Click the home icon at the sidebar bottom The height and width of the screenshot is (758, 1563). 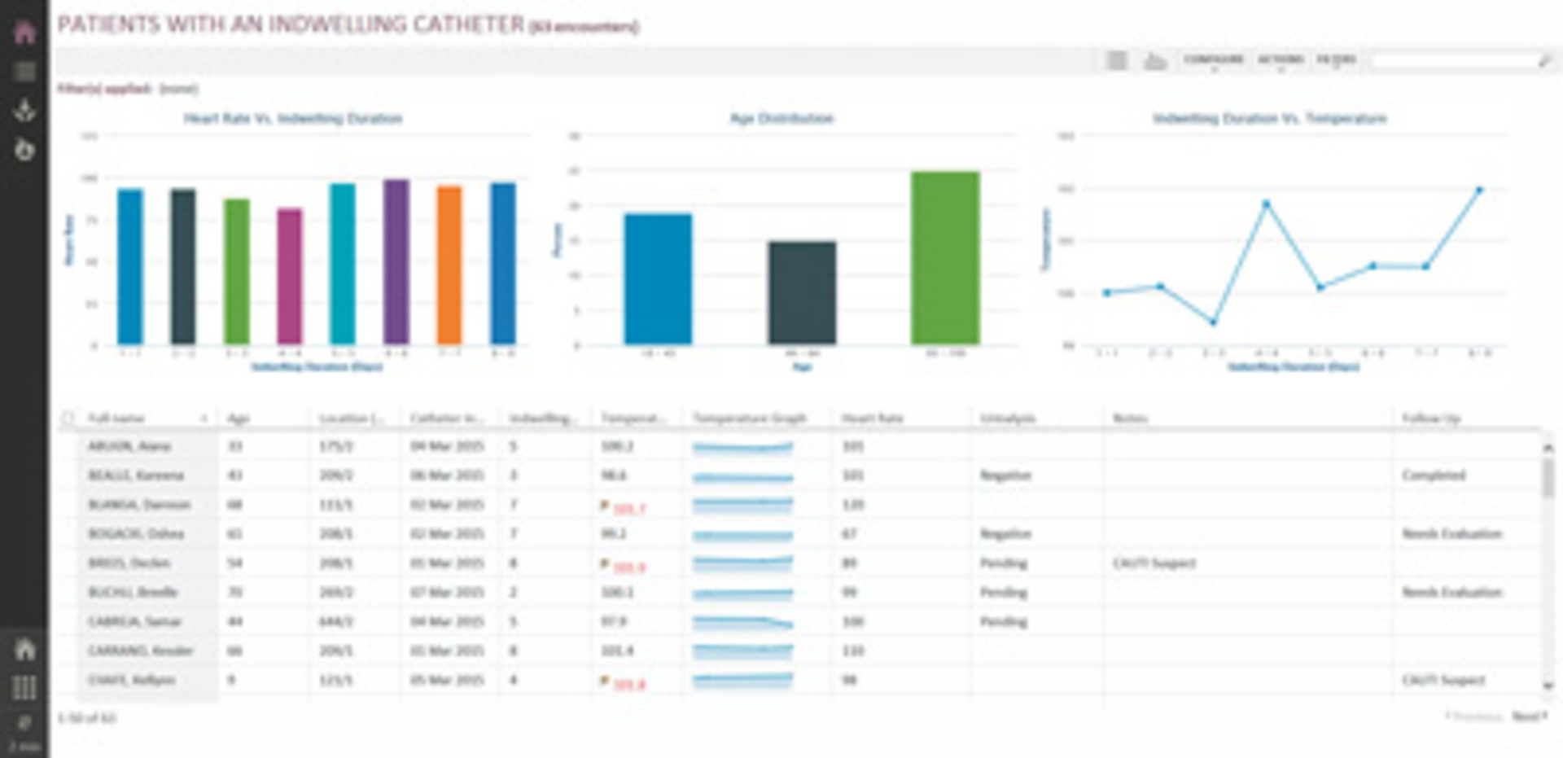pos(24,650)
